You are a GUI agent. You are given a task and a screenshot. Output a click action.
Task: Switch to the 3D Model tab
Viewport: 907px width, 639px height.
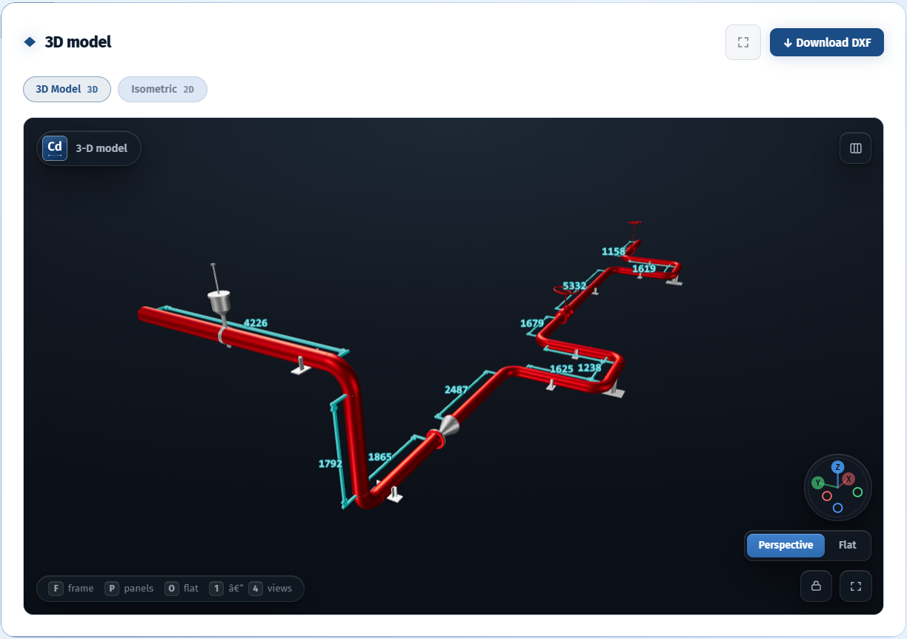(67, 89)
